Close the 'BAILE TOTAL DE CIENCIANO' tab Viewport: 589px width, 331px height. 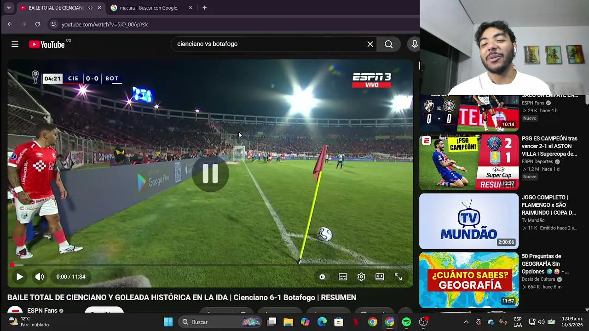pos(99,8)
